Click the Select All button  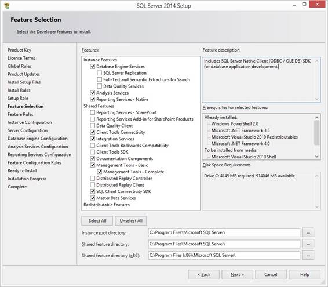click(97, 221)
